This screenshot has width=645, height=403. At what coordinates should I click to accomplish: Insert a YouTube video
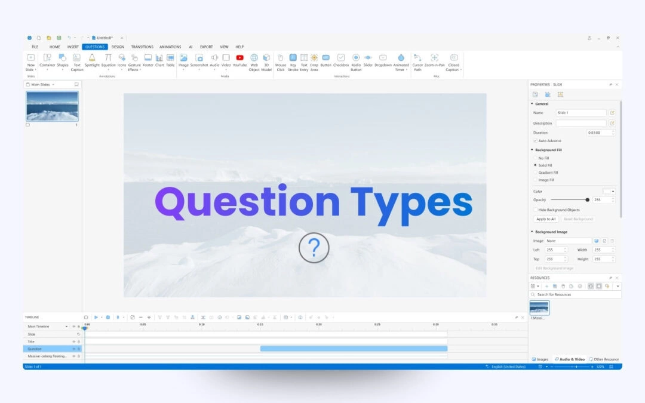[240, 60]
